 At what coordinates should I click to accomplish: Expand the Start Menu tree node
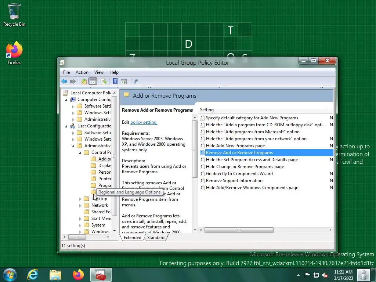(80, 219)
